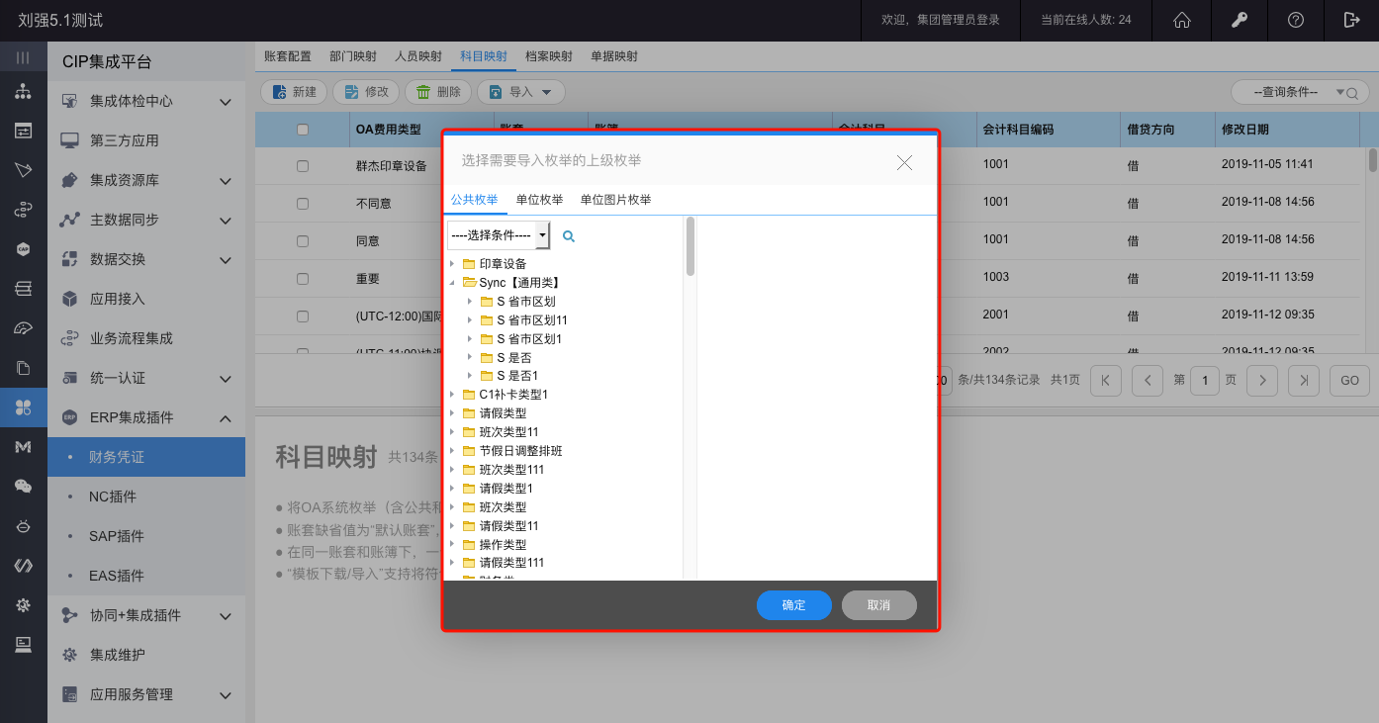Viewport: 1379px width, 723px height.
Task: Click the gear icon in the left sidebar
Action: [23, 604]
